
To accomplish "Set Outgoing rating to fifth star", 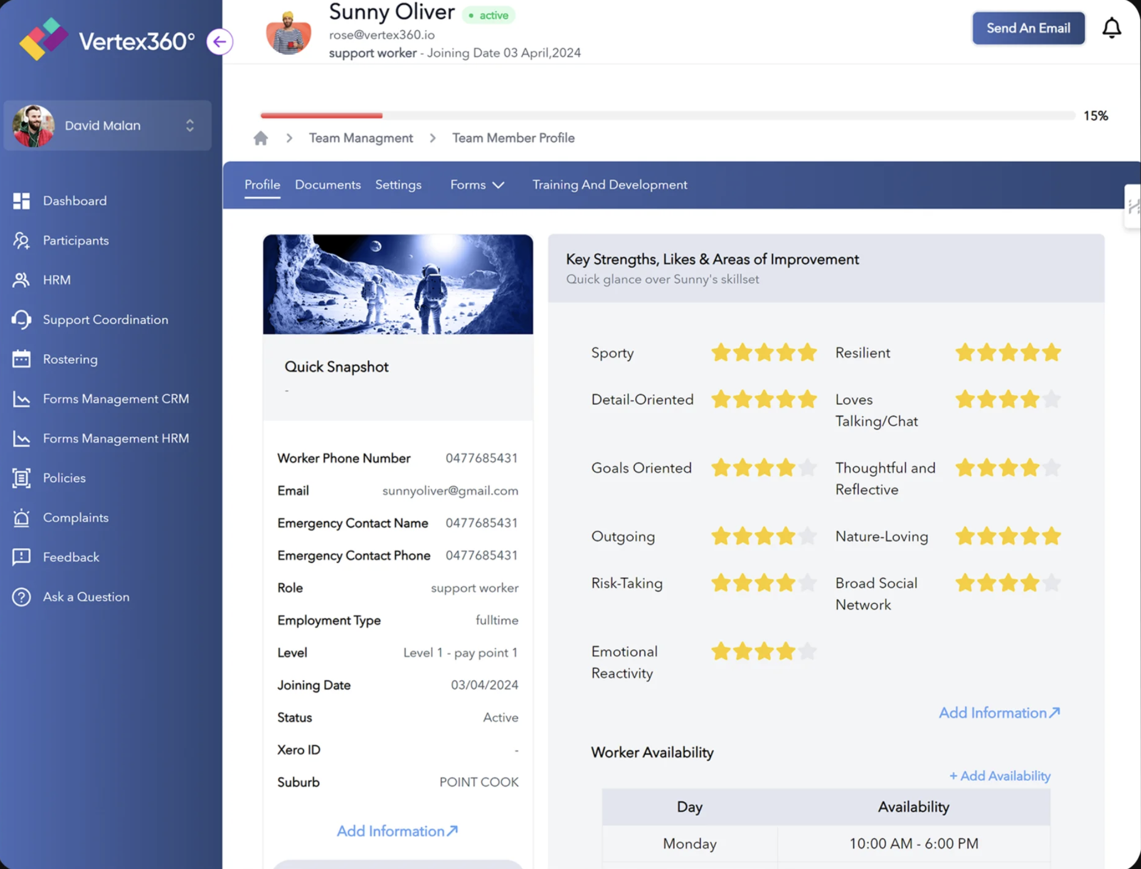I will 807,536.
